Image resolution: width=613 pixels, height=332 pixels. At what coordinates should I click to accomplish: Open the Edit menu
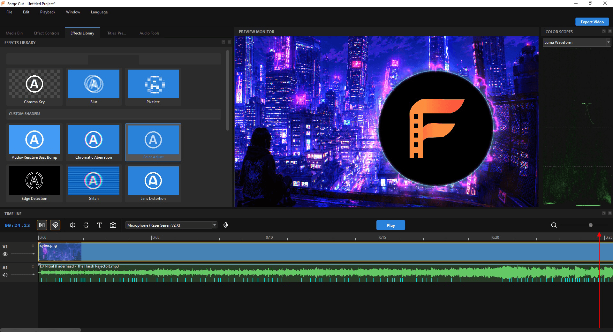(26, 12)
